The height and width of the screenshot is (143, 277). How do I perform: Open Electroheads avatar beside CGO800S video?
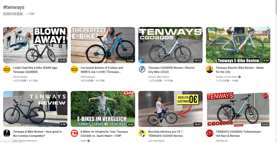pyautogui.click(x=7, y=69)
